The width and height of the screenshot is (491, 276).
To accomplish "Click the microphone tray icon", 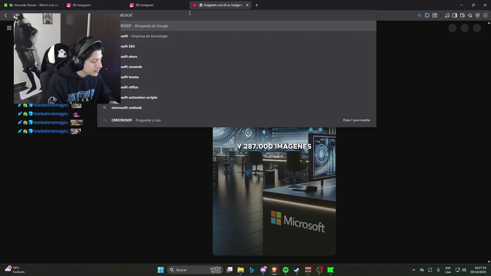I will pyautogui.click(x=438, y=270).
